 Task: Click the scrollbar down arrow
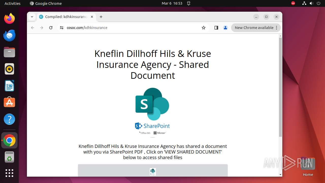pyautogui.click(x=280, y=175)
